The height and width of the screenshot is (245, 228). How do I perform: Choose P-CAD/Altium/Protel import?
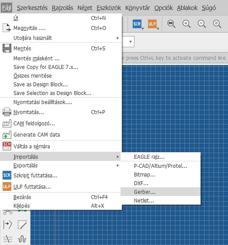(x=161, y=166)
